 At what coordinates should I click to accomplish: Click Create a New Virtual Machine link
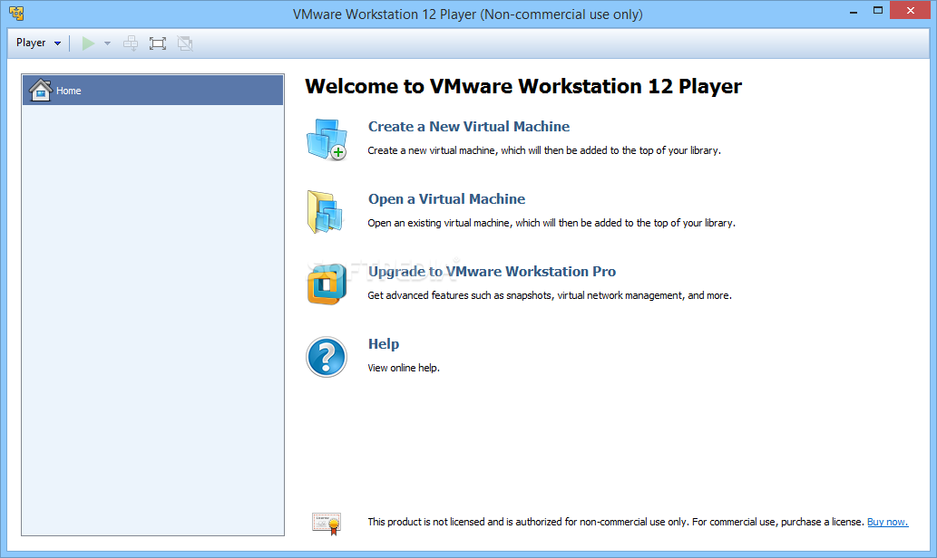(x=468, y=127)
